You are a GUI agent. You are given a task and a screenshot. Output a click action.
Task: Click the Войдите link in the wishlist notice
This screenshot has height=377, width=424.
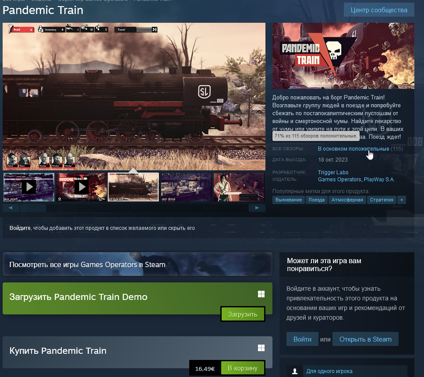point(20,228)
